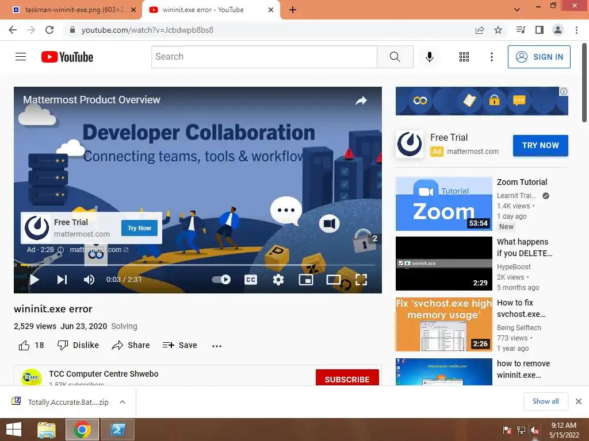Click the ad info circle icon

60,250
